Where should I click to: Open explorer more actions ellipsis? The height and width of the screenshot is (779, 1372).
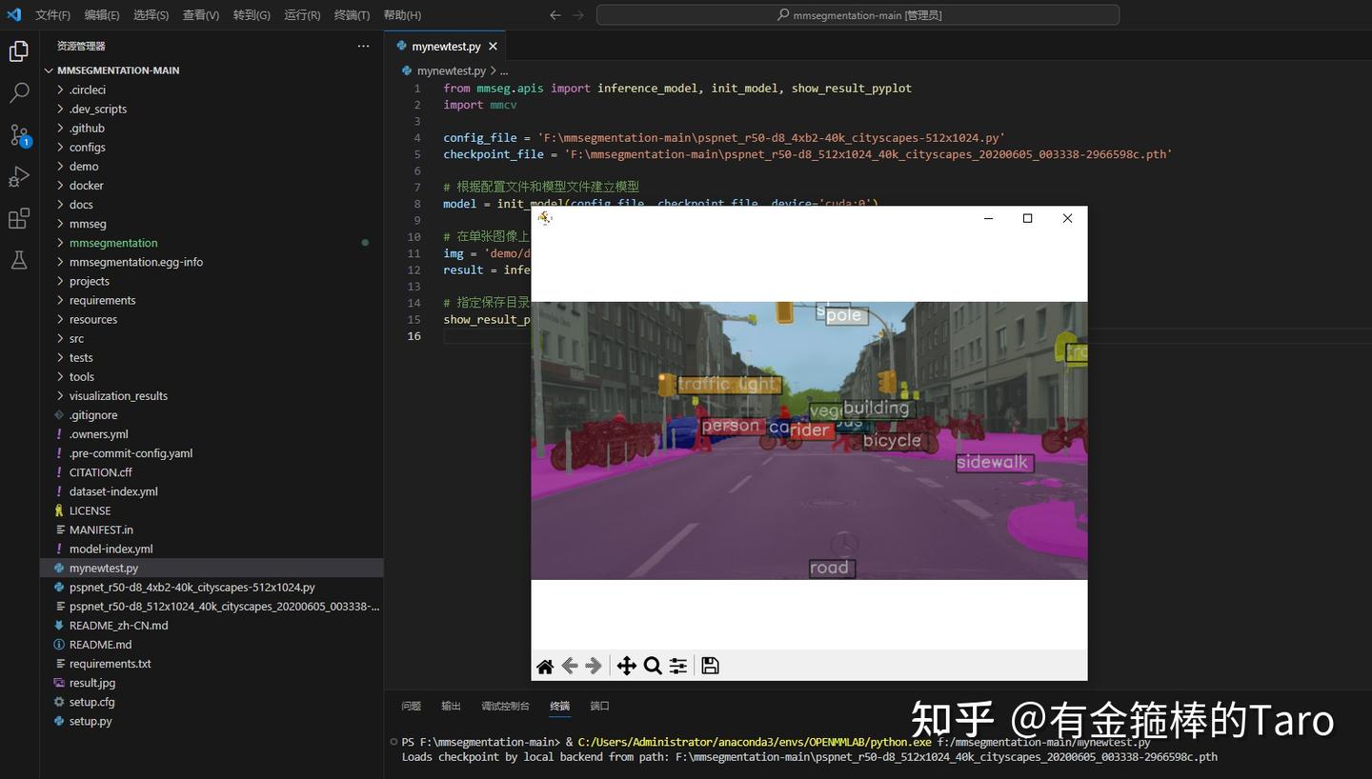pyautogui.click(x=363, y=46)
